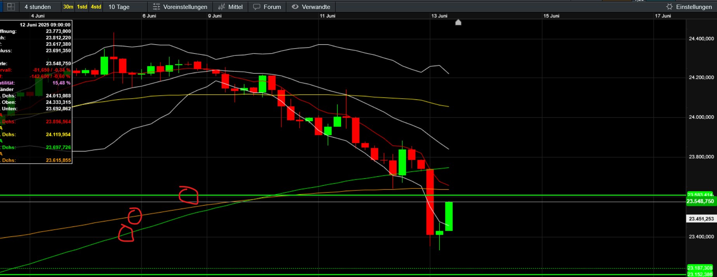Click the house-shaped marker near 13 Juni

click(458, 22)
